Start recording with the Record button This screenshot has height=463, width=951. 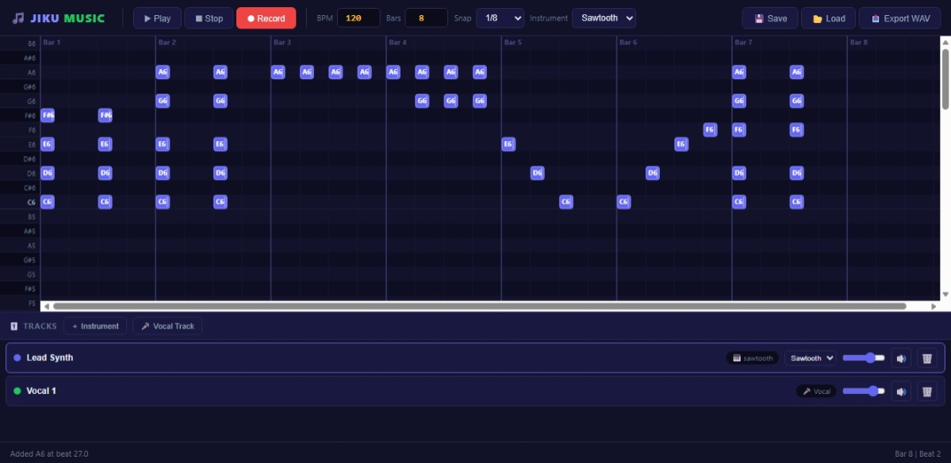pos(266,18)
